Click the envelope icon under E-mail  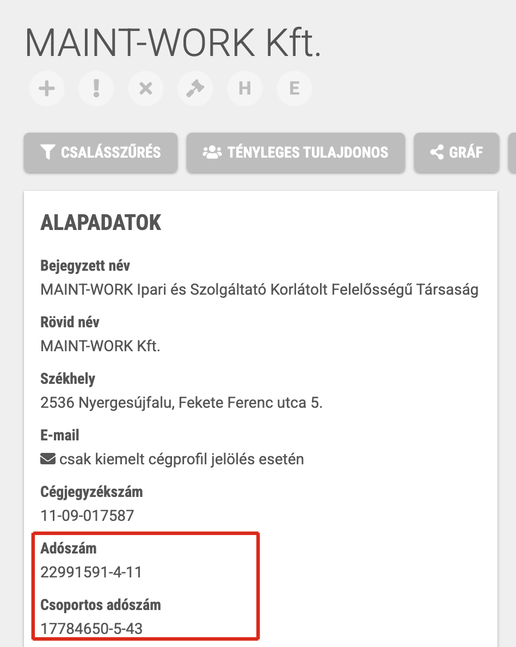click(48, 459)
